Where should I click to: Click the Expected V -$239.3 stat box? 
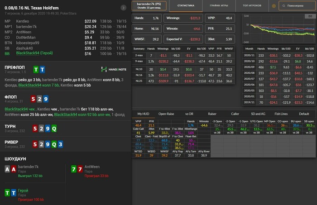pyautogui.click(x=183, y=39)
